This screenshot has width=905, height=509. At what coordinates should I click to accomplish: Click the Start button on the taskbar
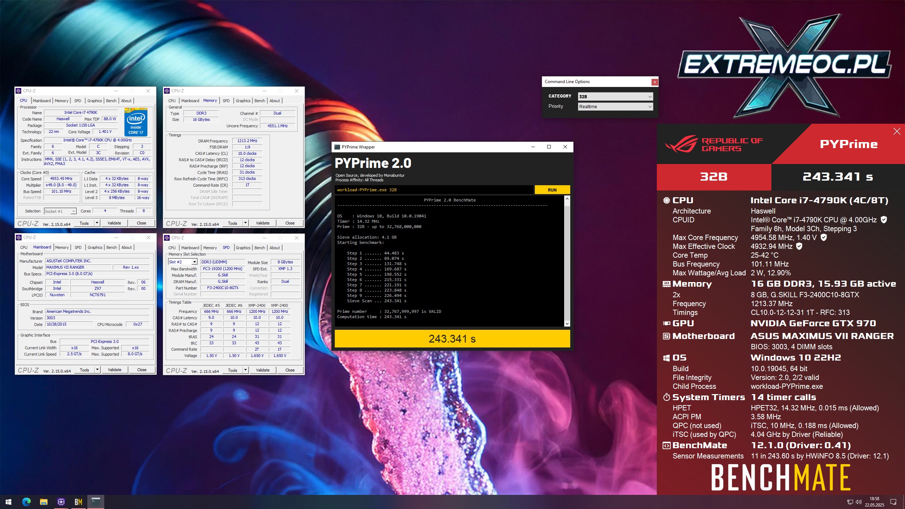(8, 502)
